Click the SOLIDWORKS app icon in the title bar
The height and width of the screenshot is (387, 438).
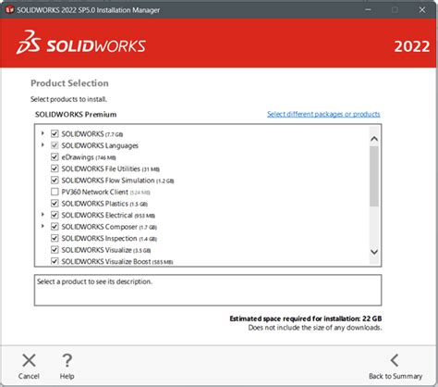tap(10, 10)
